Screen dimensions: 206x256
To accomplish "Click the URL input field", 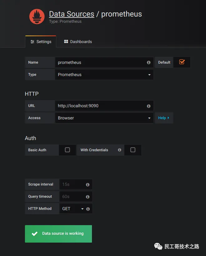I will pyautogui.click(x=104, y=106).
